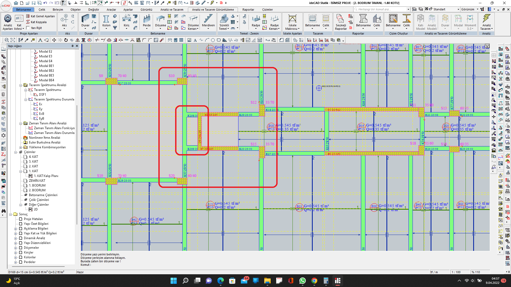
Task: Click Kat Kopyala button
Action: coord(36,22)
